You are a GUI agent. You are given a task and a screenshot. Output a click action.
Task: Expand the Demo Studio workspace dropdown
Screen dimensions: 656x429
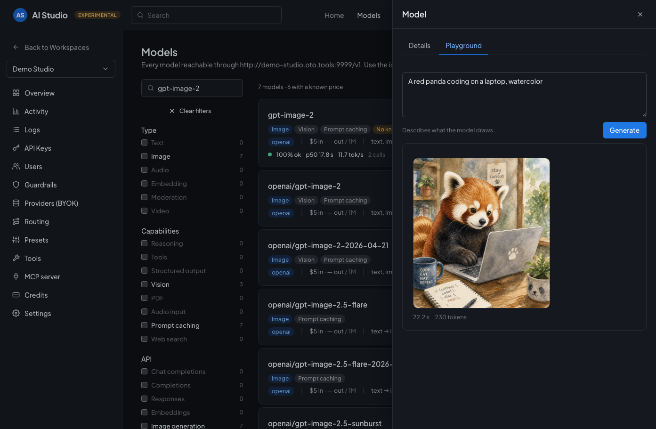[61, 69]
